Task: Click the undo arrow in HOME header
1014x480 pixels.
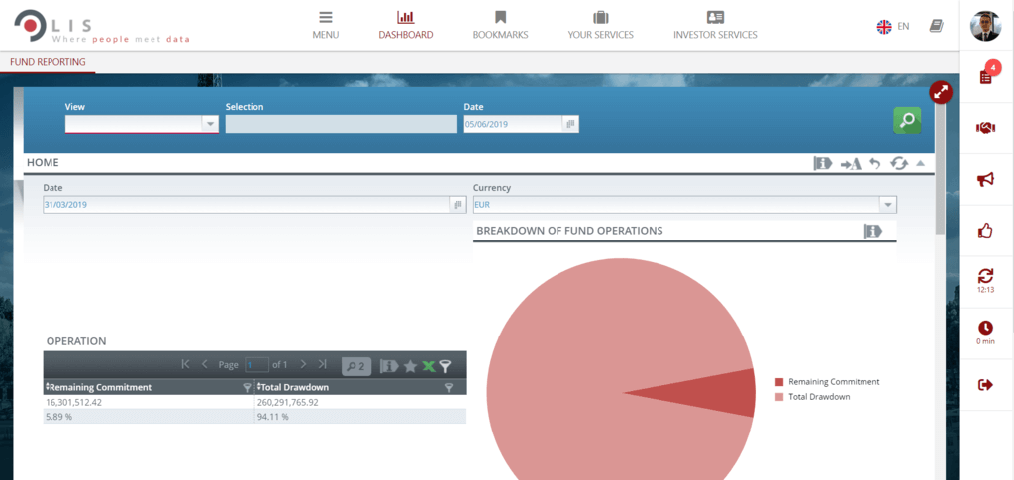Action: pyautogui.click(x=875, y=164)
